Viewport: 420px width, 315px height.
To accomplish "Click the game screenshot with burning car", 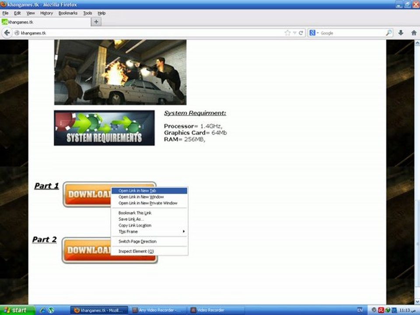I will point(120,72).
